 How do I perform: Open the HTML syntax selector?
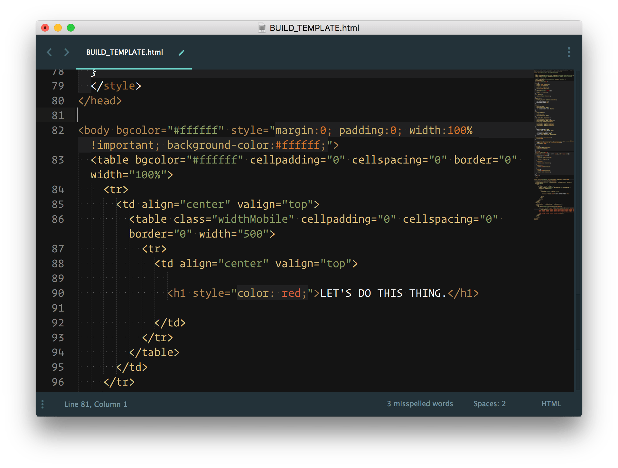click(x=551, y=404)
